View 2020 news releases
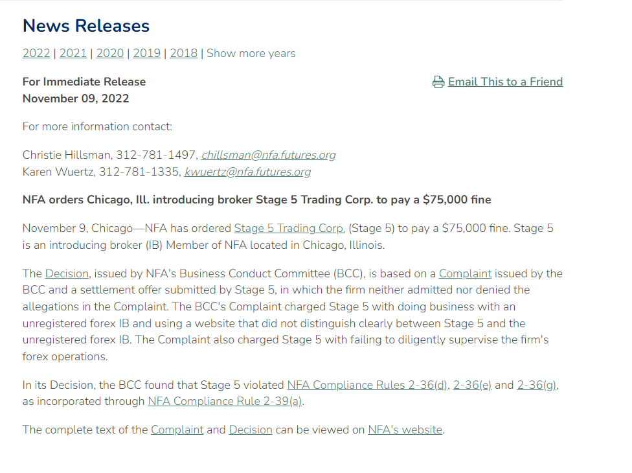This screenshot has height=473, width=632. [x=110, y=53]
